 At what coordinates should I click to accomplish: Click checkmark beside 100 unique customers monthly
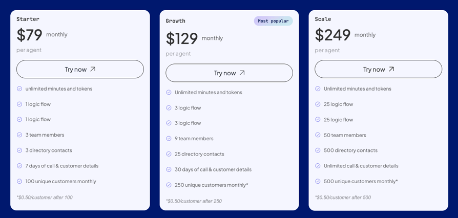pos(19,181)
